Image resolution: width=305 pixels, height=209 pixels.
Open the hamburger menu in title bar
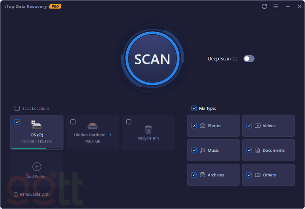(276, 6)
